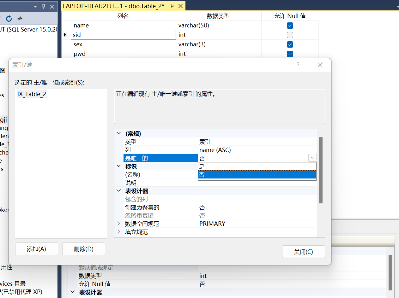The height and width of the screenshot is (298, 399).
Task: Click the refresh icon in Object Explorer toolbar
Action: pyautogui.click(x=9, y=18)
